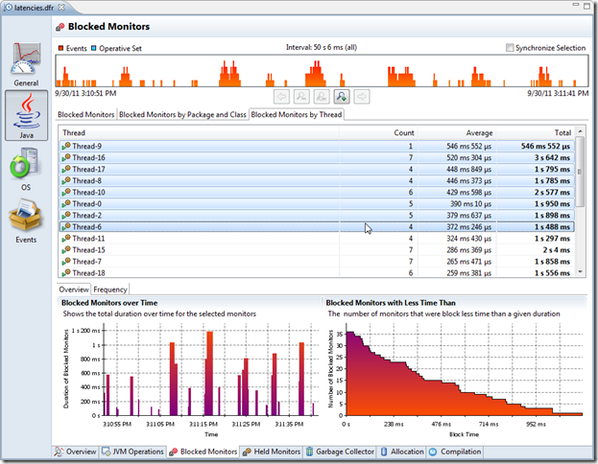Screen dimensions: 598x464
Task: Click the second magnifier zoom button
Action: click(x=322, y=97)
